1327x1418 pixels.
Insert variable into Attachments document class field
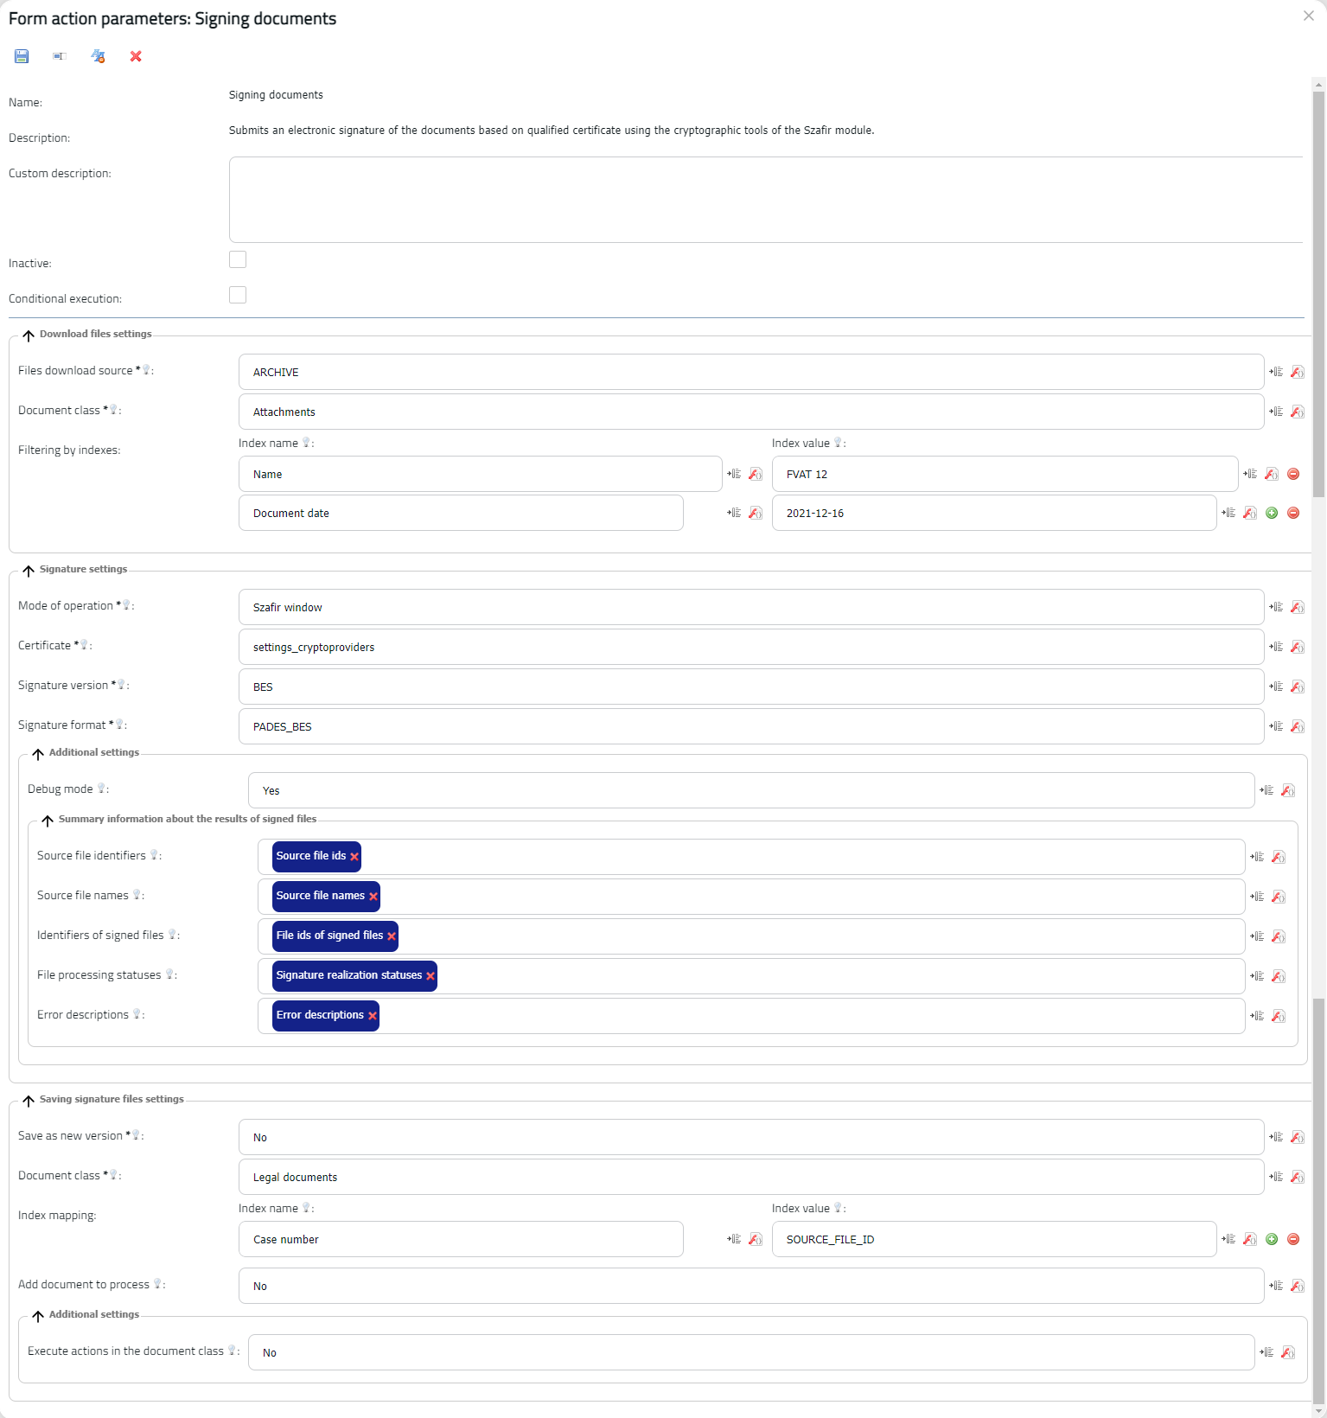pos(1276,412)
